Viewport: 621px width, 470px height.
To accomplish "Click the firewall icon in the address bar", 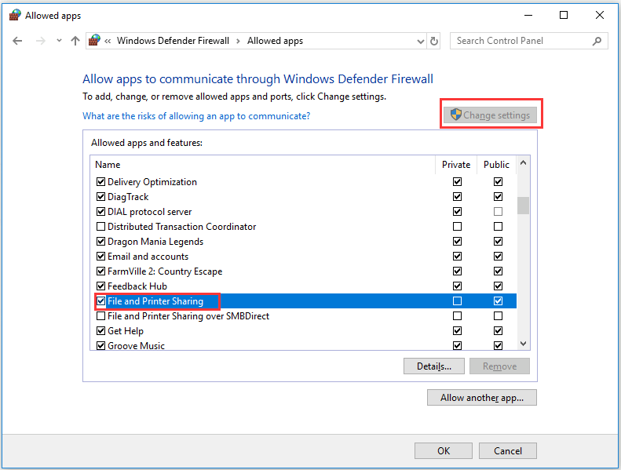I will pos(95,41).
